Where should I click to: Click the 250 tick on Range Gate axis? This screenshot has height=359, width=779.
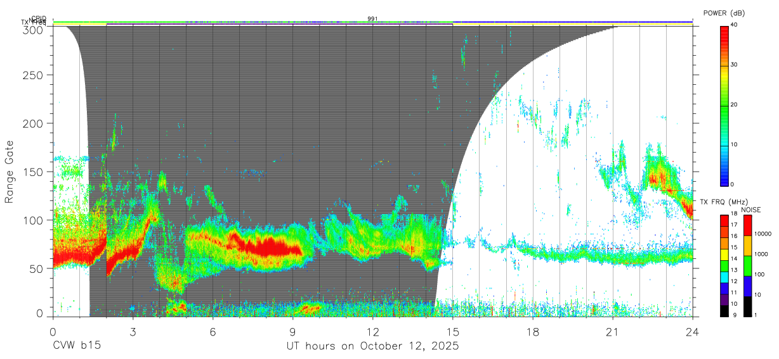point(34,75)
